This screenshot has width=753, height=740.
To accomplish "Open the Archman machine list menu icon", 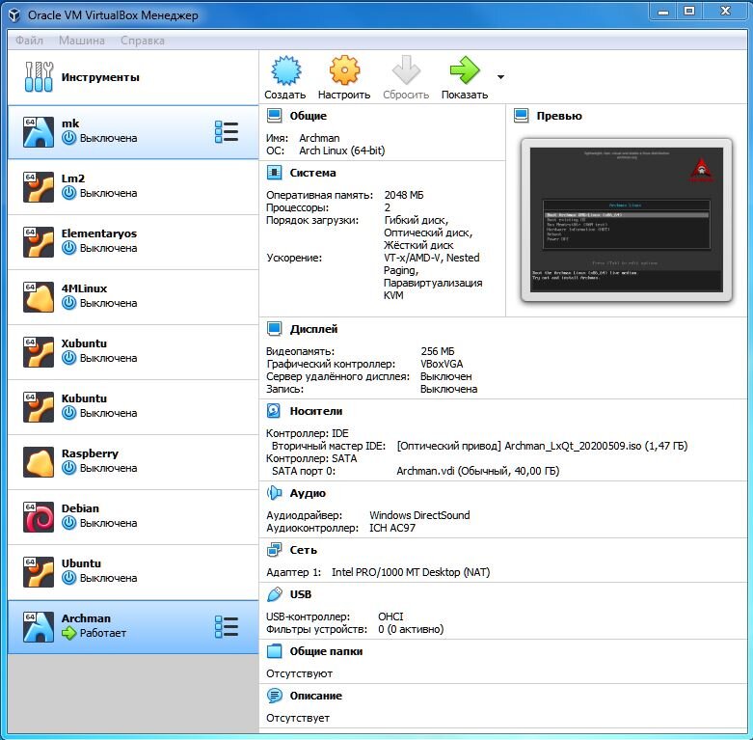I will (227, 626).
